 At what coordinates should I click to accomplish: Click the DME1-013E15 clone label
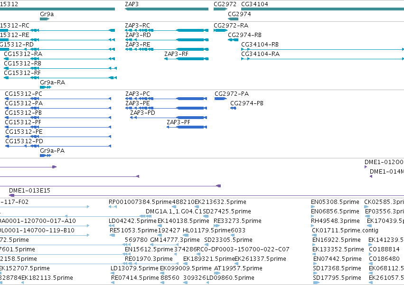[x=29, y=191]
